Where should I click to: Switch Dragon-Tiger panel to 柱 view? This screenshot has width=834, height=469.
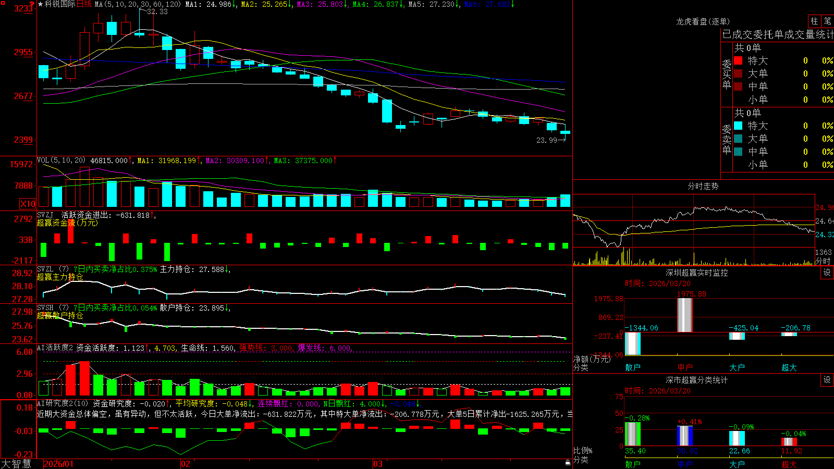click(814, 21)
